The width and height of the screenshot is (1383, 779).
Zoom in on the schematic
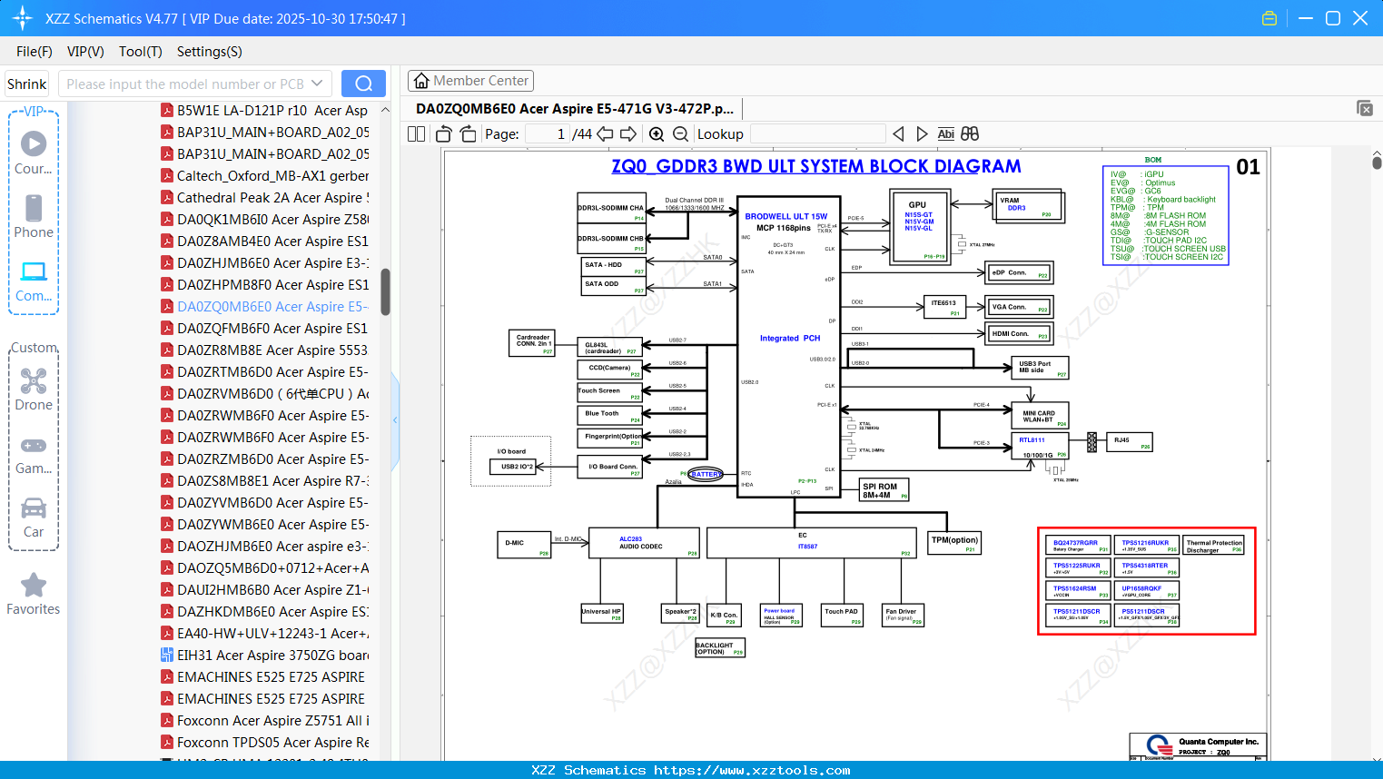(x=657, y=133)
